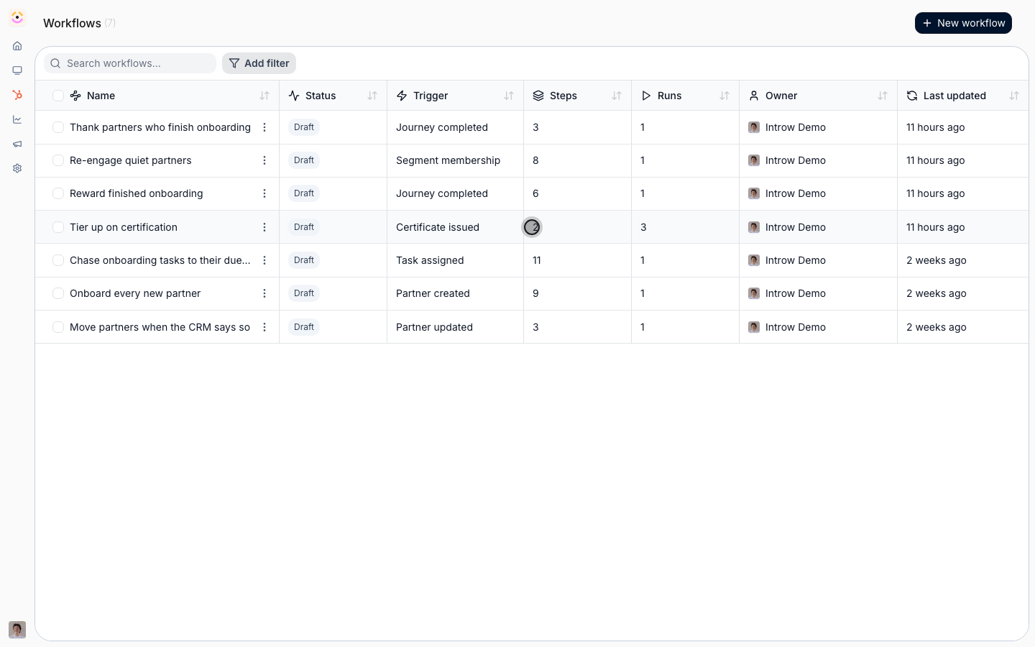
Task: Create a New workflow
Action: coord(963,23)
